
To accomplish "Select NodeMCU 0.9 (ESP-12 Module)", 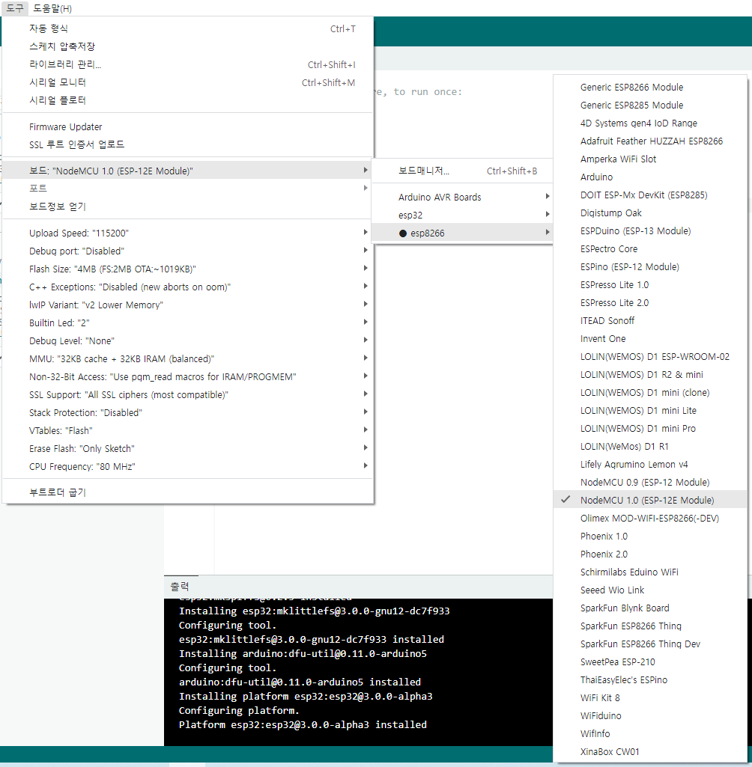I will 650,483.
